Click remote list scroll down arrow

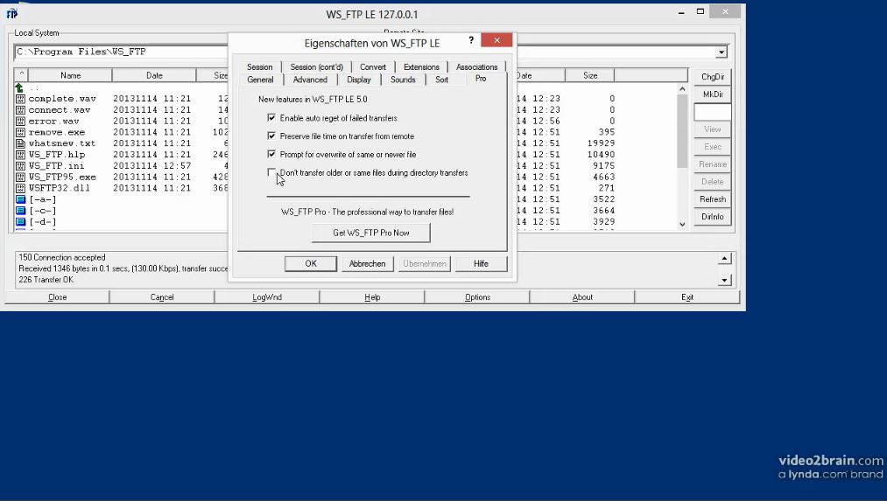coord(682,224)
